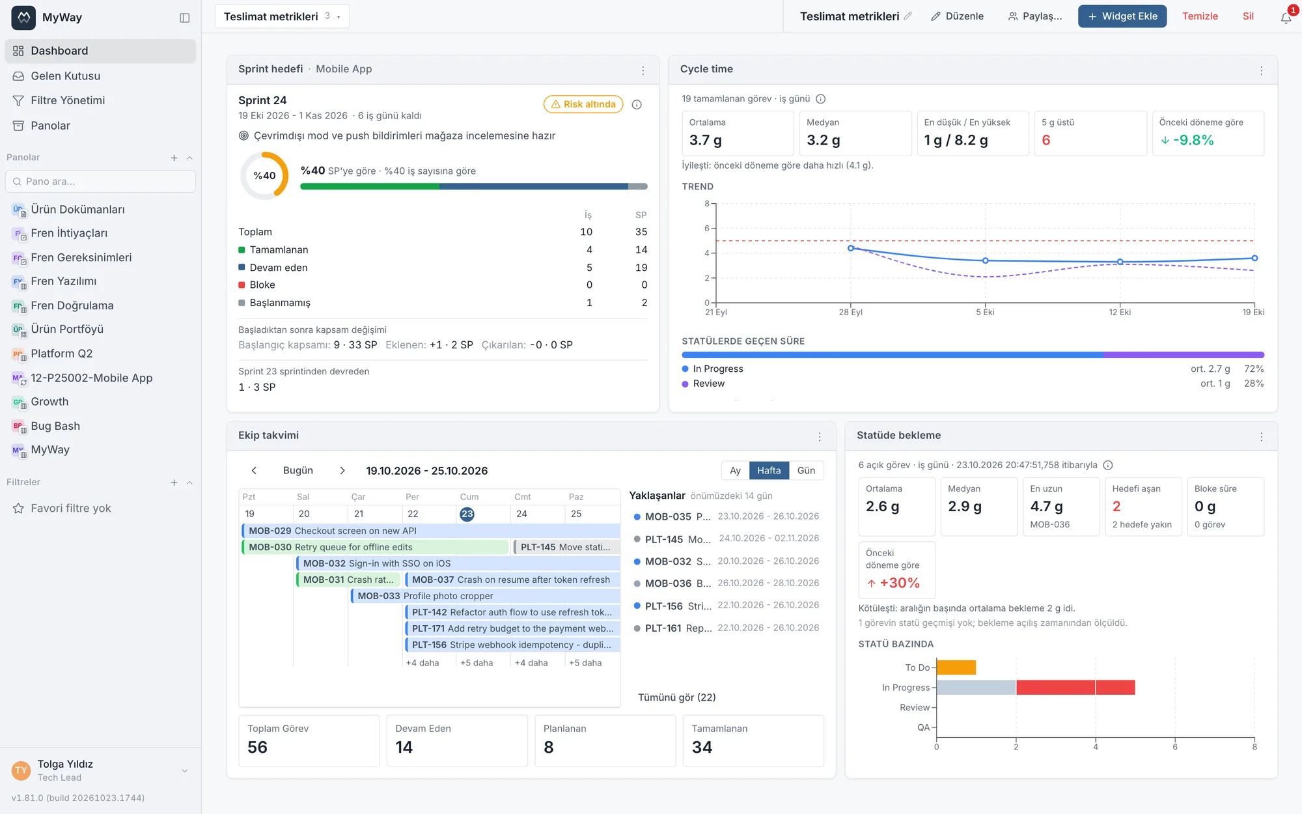Viewport: 1302px width, 814px height.
Task: Click Düzenle button
Action: coord(957,16)
